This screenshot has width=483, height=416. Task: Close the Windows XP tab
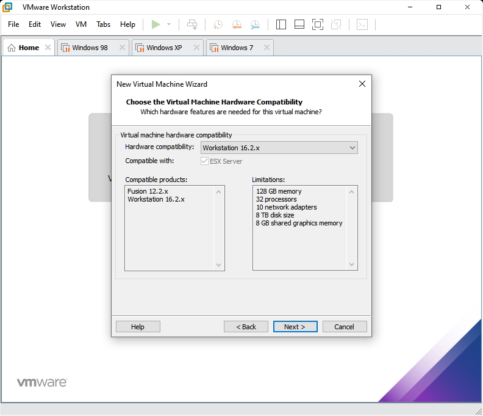(x=196, y=48)
